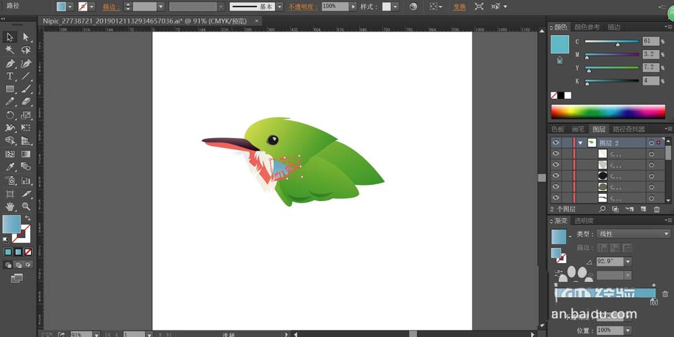Switch paint to solid Color mode in toolbox
The width and height of the screenshot is (674, 337).
tap(8, 252)
